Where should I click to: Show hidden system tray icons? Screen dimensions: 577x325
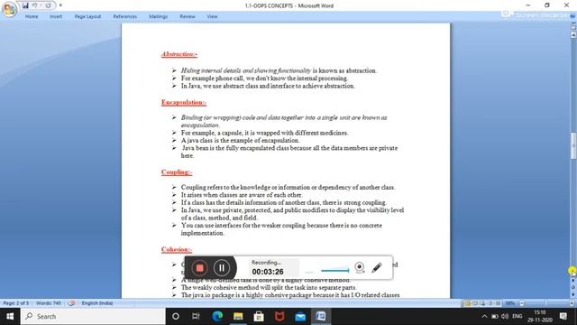click(x=484, y=316)
